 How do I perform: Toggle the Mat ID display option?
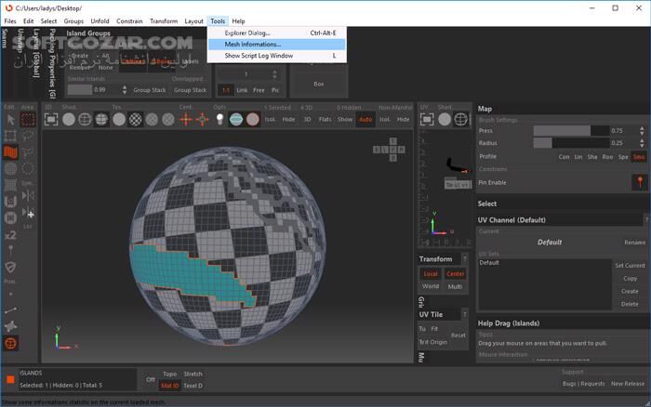pyautogui.click(x=169, y=385)
